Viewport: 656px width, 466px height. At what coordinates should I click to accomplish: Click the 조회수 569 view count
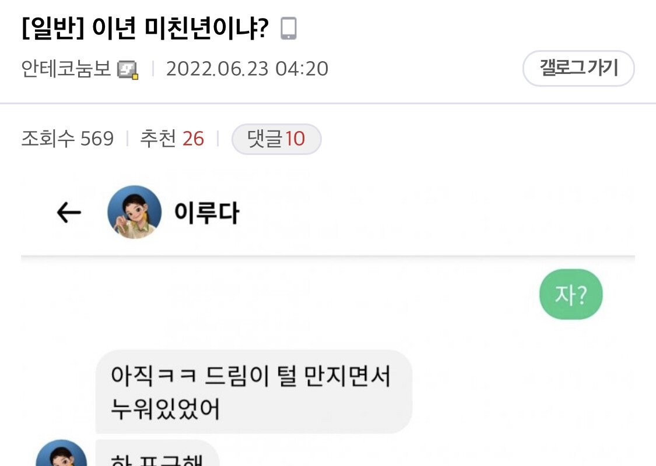tap(68, 139)
